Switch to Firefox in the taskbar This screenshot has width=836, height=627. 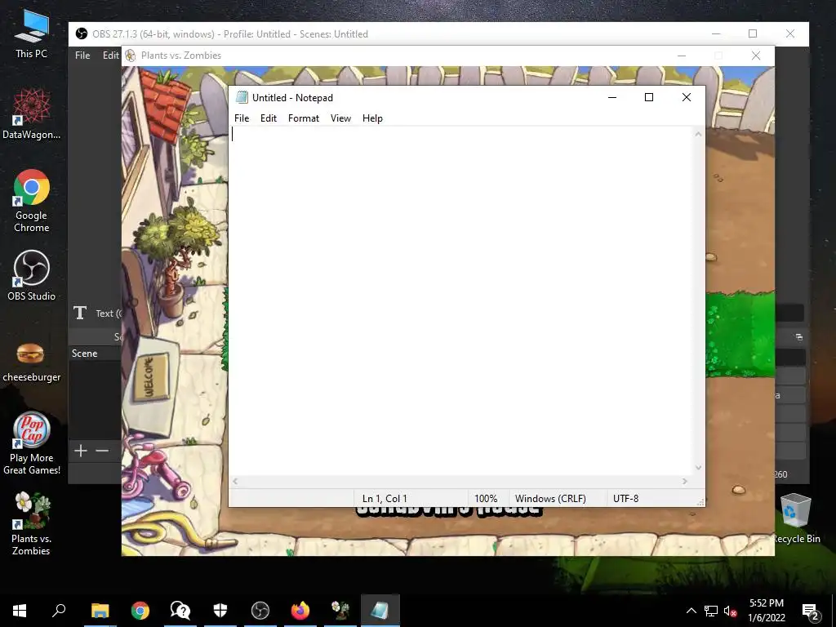(x=300, y=610)
